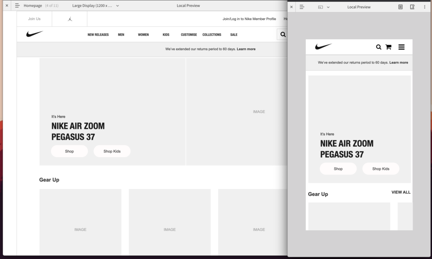This screenshot has height=259, width=432.
Task: Open the WOMEN nav menu
Action: (143, 35)
